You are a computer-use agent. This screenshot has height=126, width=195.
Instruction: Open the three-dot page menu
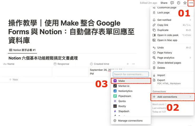(x=191, y=3)
